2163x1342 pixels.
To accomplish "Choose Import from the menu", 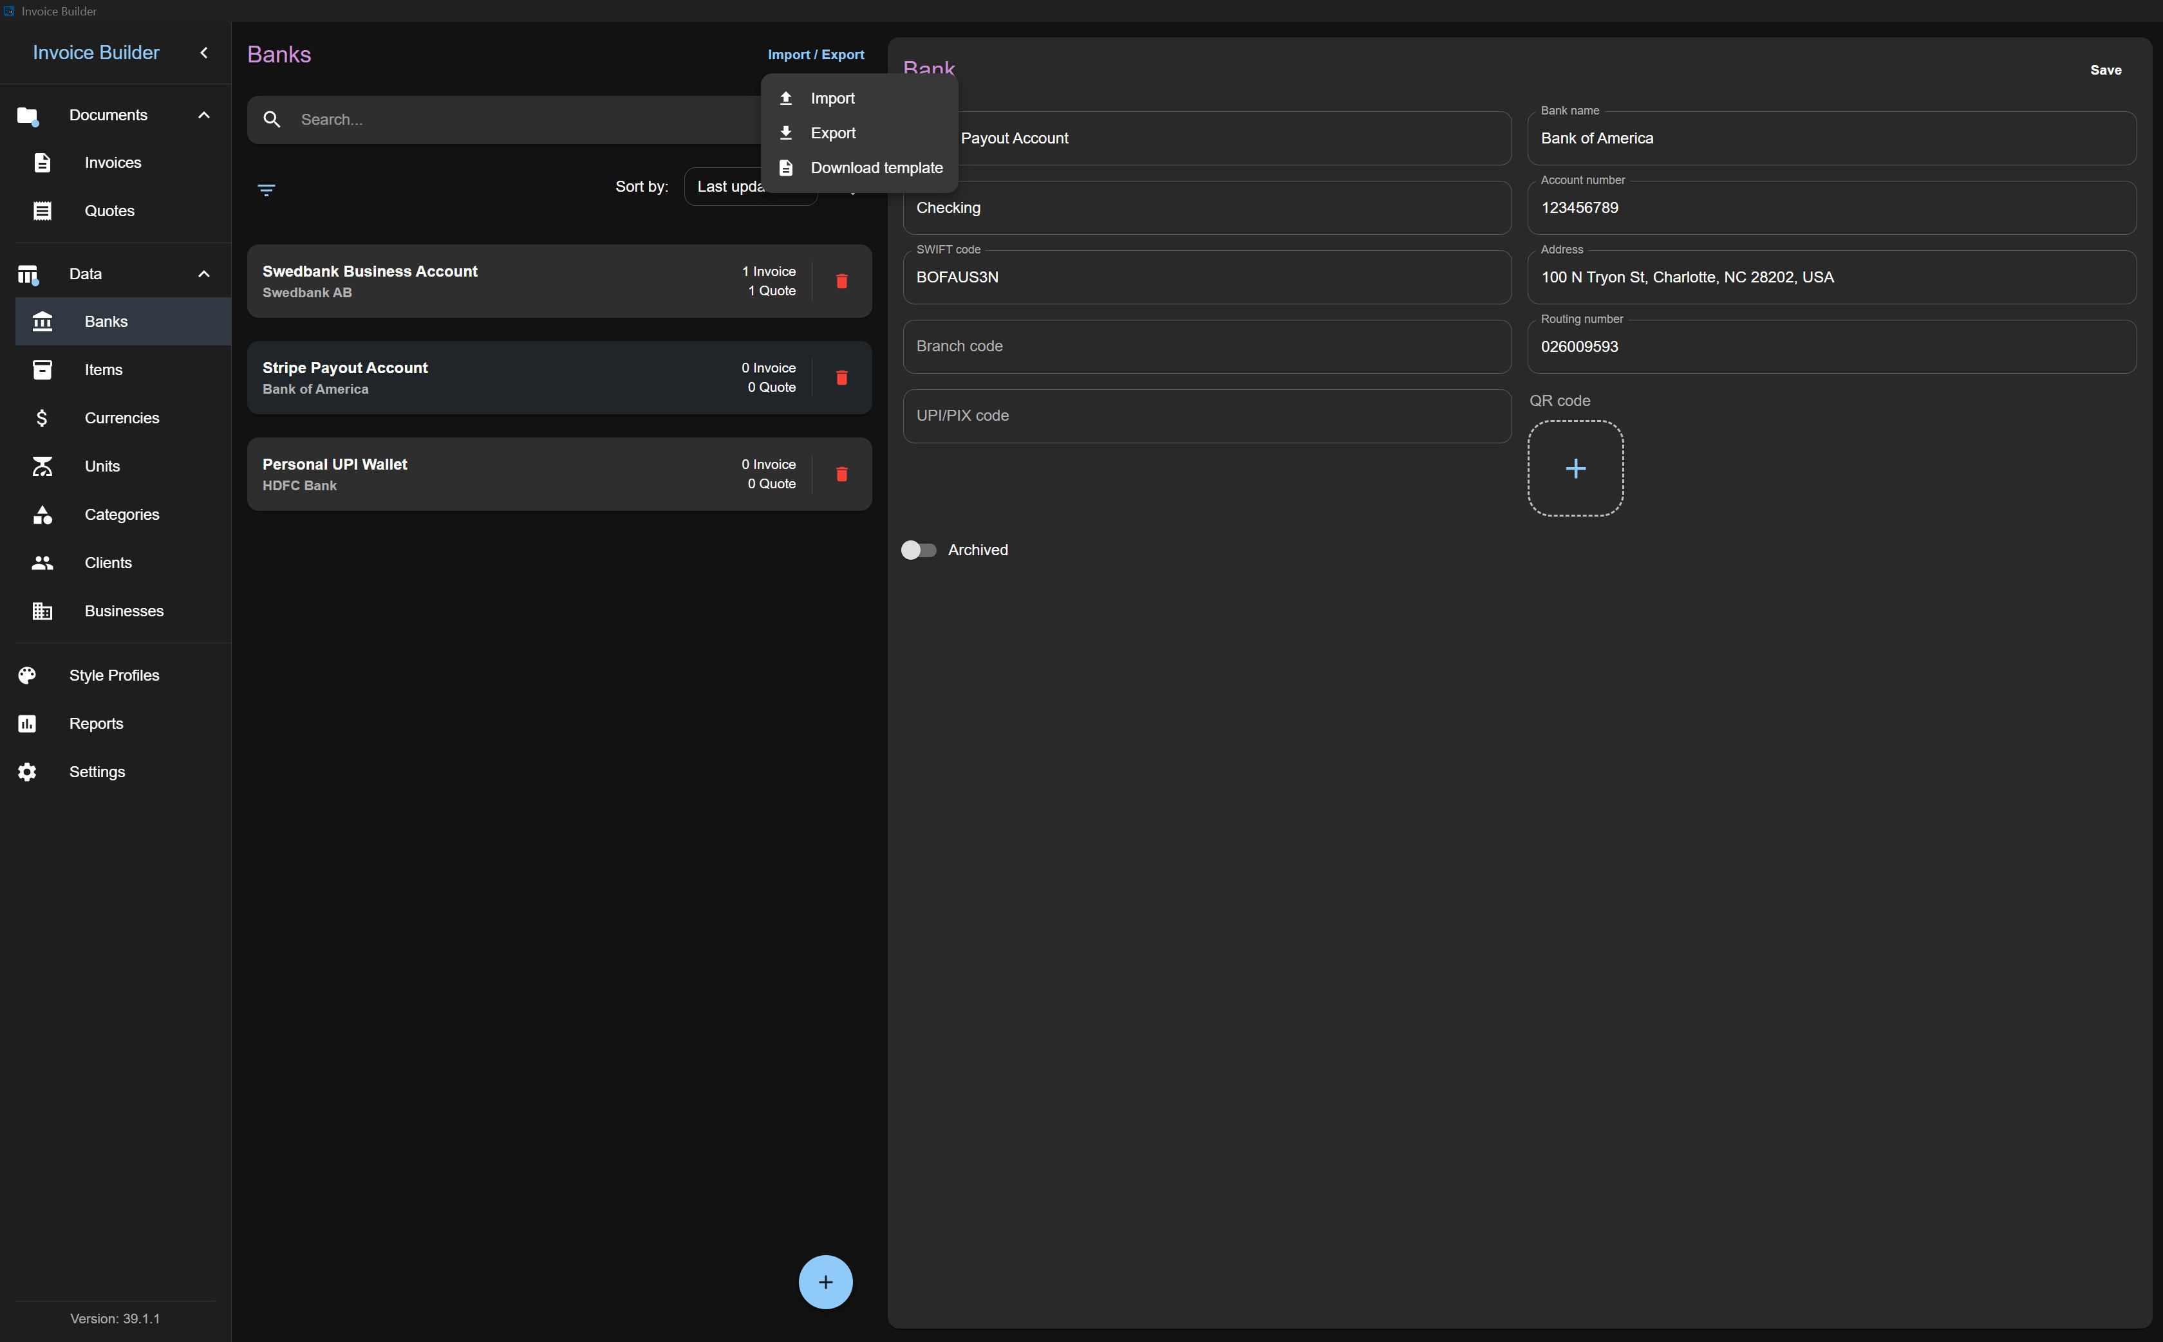I will click(859, 98).
